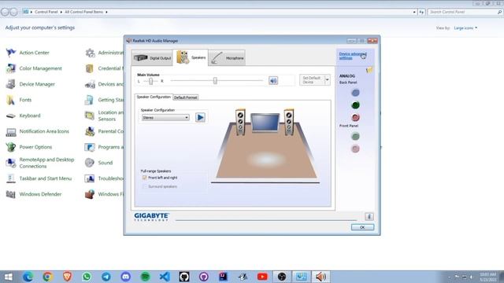Expand the Set Default Device dropdown arrow

328,80
